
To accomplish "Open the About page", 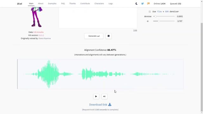I will [41, 3].
